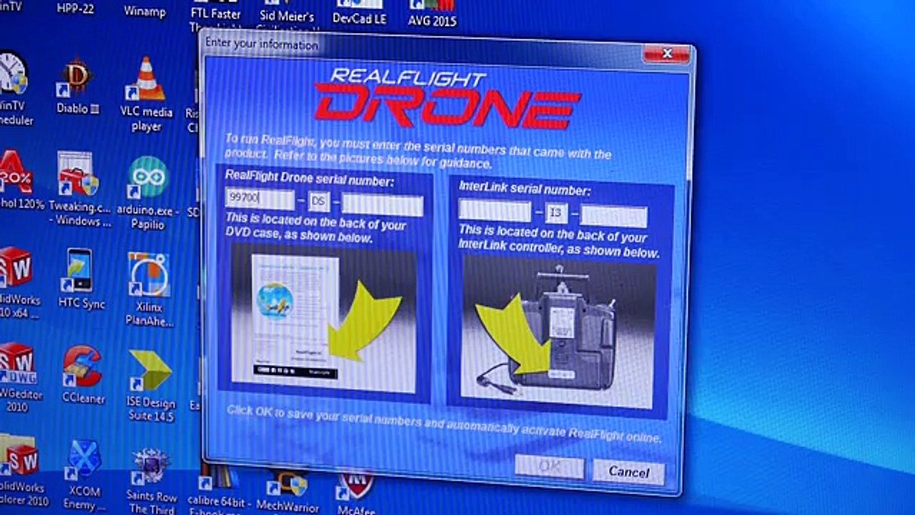Click the InterLink controller guidance picture

(559, 332)
